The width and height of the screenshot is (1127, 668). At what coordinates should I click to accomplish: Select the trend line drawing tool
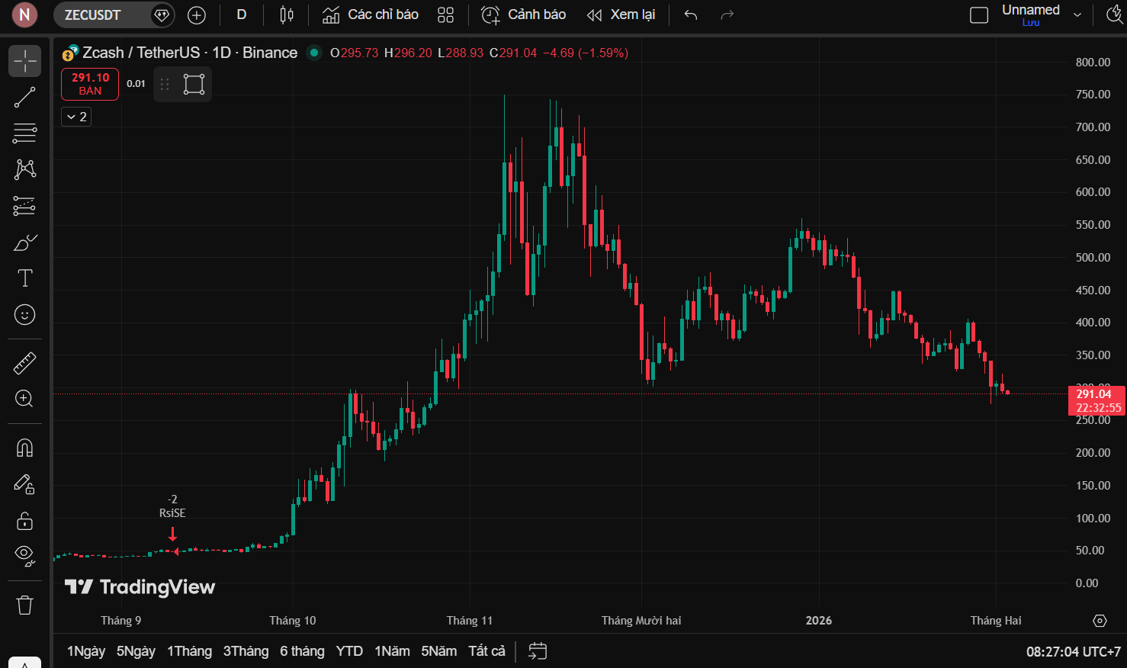24,97
